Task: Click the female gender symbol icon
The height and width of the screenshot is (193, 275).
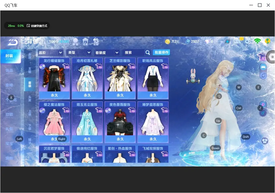Action: pyautogui.click(x=263, y=105)
